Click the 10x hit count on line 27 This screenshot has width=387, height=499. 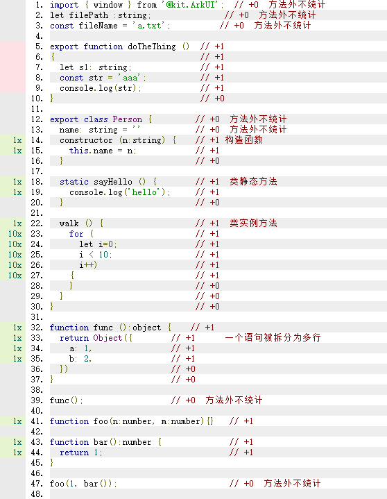(15, 276)
